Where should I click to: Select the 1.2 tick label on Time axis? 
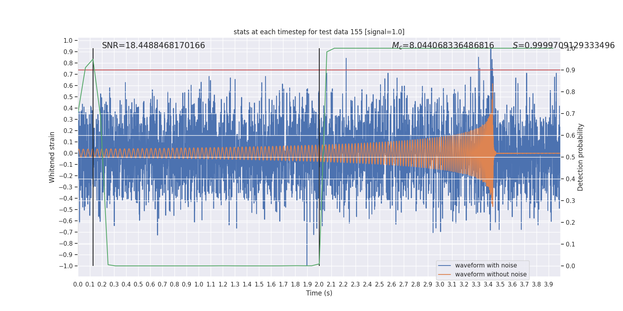(x=223, y=285)
